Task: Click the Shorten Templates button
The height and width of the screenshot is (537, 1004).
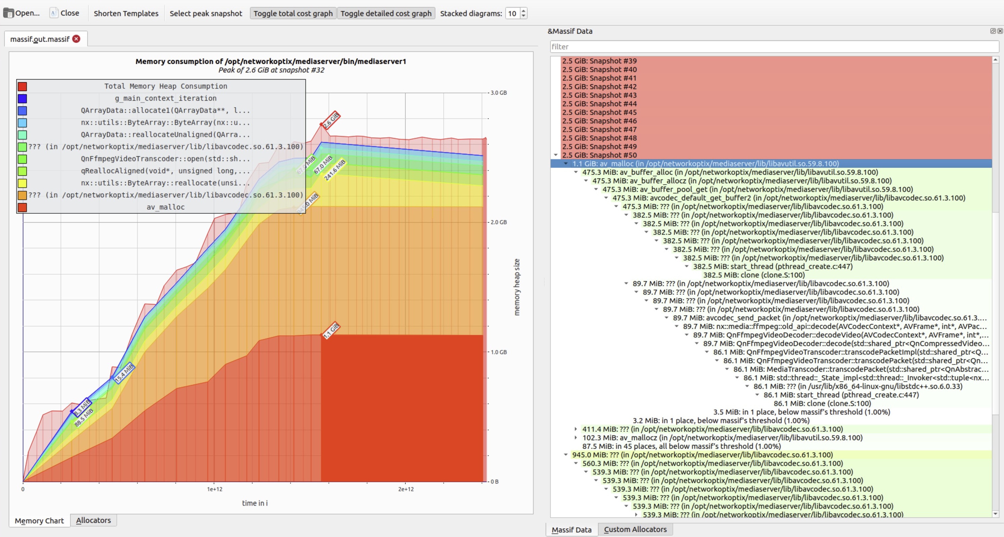Action: pos(126,13)
